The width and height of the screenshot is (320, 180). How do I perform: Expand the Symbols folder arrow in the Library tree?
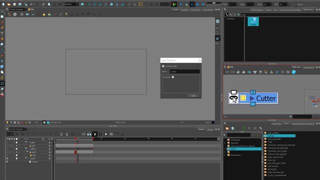pyautogui.click(x=225, y=143)
